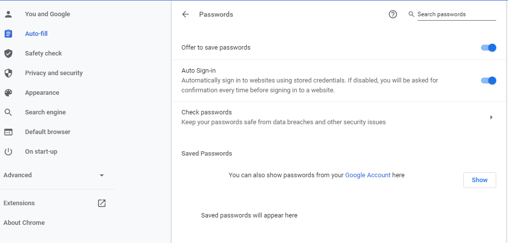Select the Privacy and security menu item

click(54, 73)
